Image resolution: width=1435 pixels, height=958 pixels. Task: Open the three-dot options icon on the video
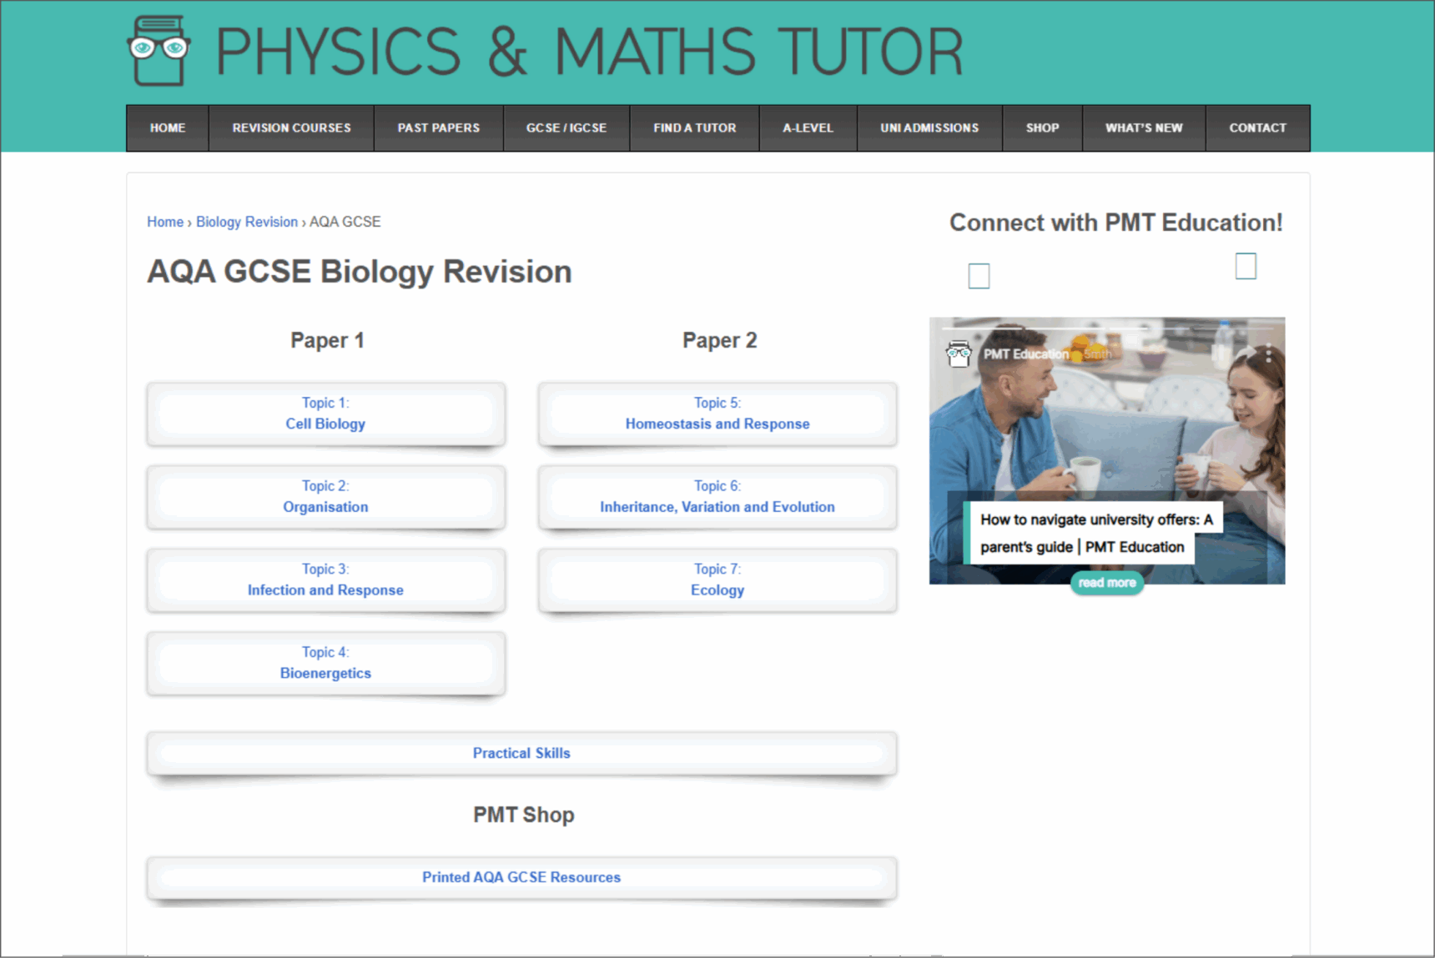coord(1269,354)
